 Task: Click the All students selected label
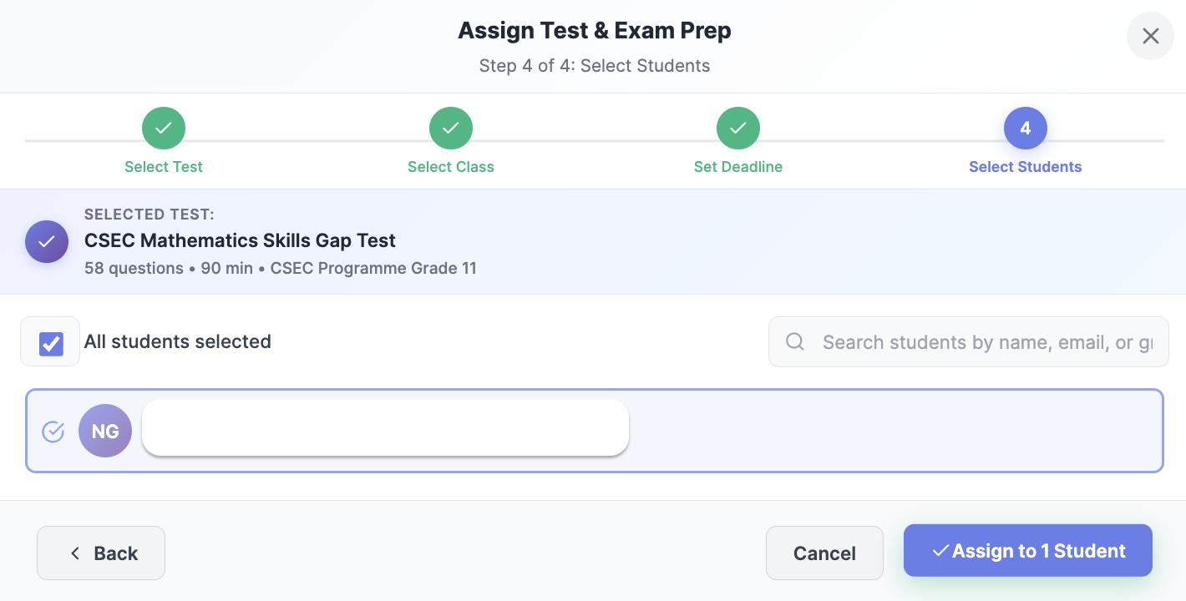pyautogui.click(x=178, y=341)
